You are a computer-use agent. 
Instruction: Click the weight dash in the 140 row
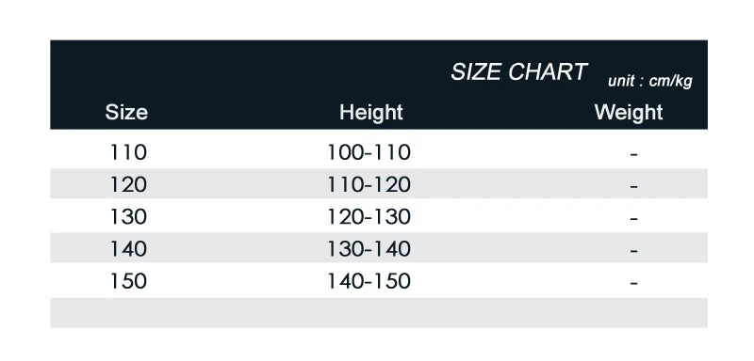[x=633, y=251]
